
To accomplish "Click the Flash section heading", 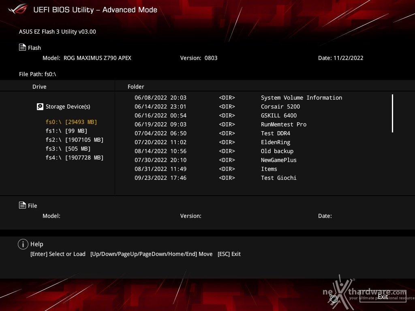I will tap(34, 48).
